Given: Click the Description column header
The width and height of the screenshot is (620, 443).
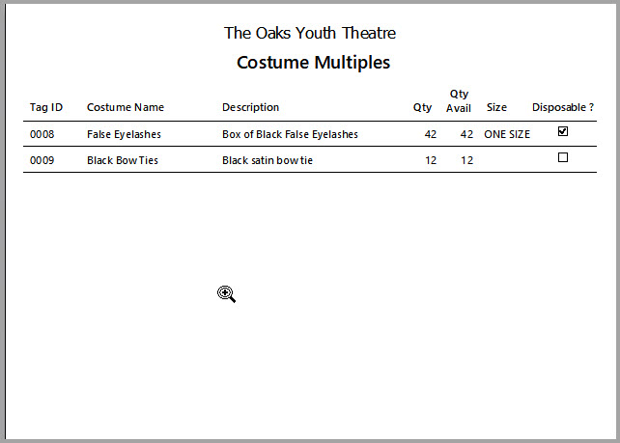Looking at the screenshot, I should (250, 107).
